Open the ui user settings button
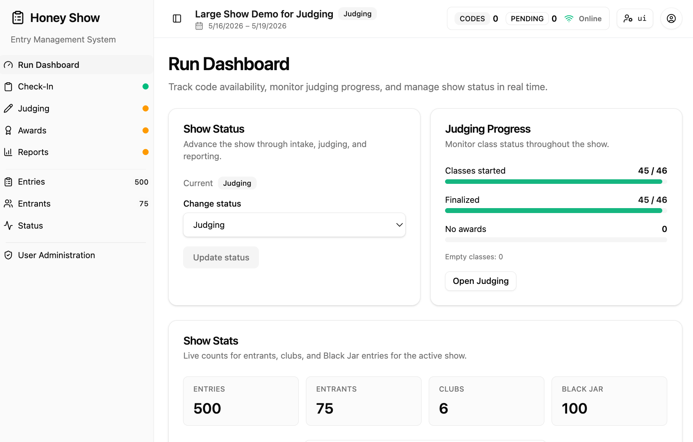 (635, 19)
